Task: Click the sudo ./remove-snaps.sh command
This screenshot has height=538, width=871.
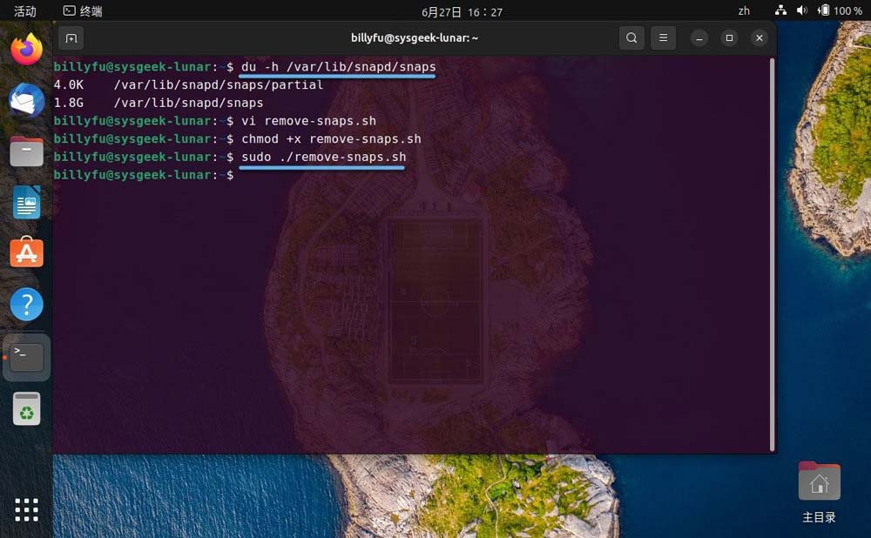Action: (323, 157)
